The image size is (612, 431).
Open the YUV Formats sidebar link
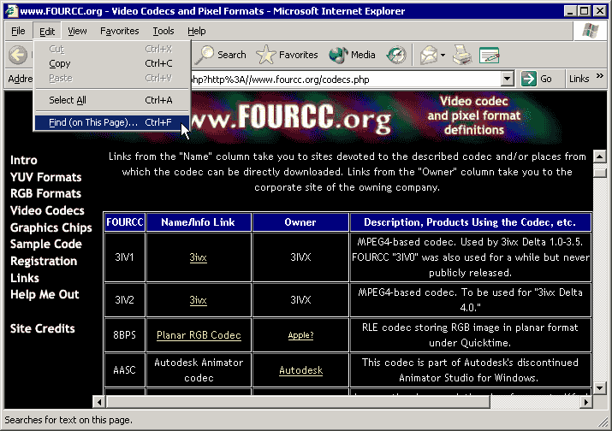[46, 177]
